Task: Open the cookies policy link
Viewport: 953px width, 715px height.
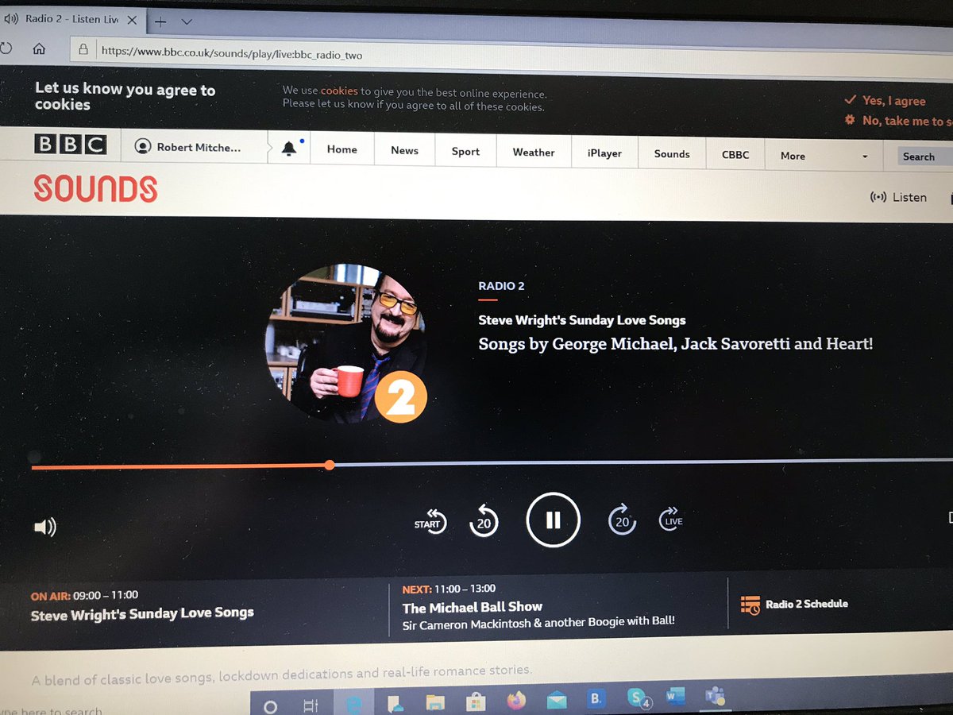Action: pyautogui.click(x=339, y=91)
